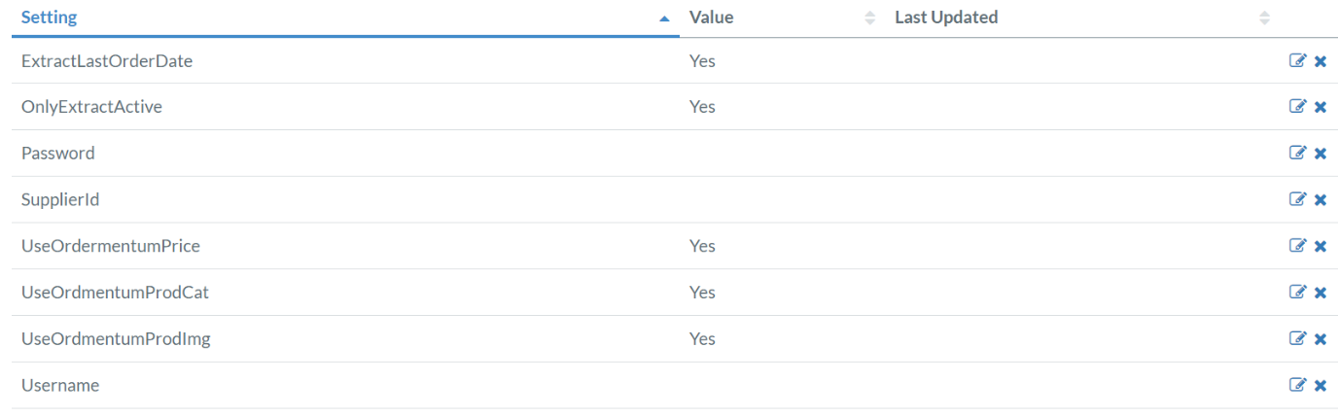Delete the ExtractLastOrderDate setting

[x=1320, y=61]
